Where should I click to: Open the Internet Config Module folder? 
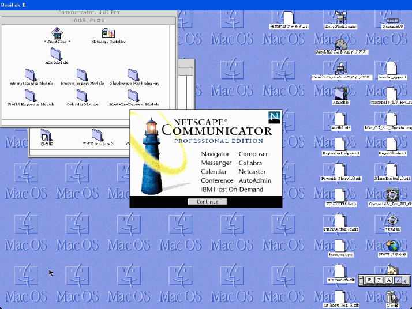coord(31,74)
